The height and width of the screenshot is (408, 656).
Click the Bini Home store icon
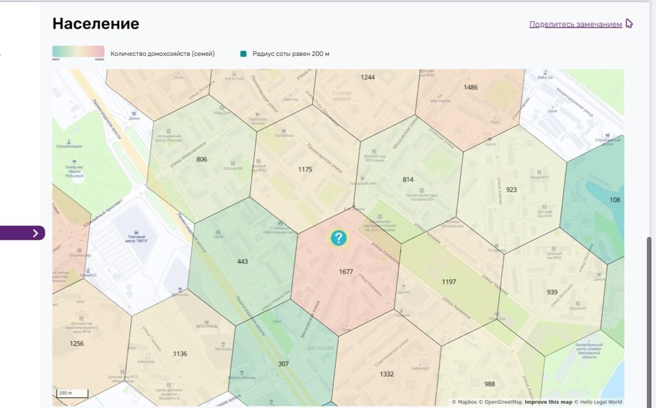pos(223,343)
